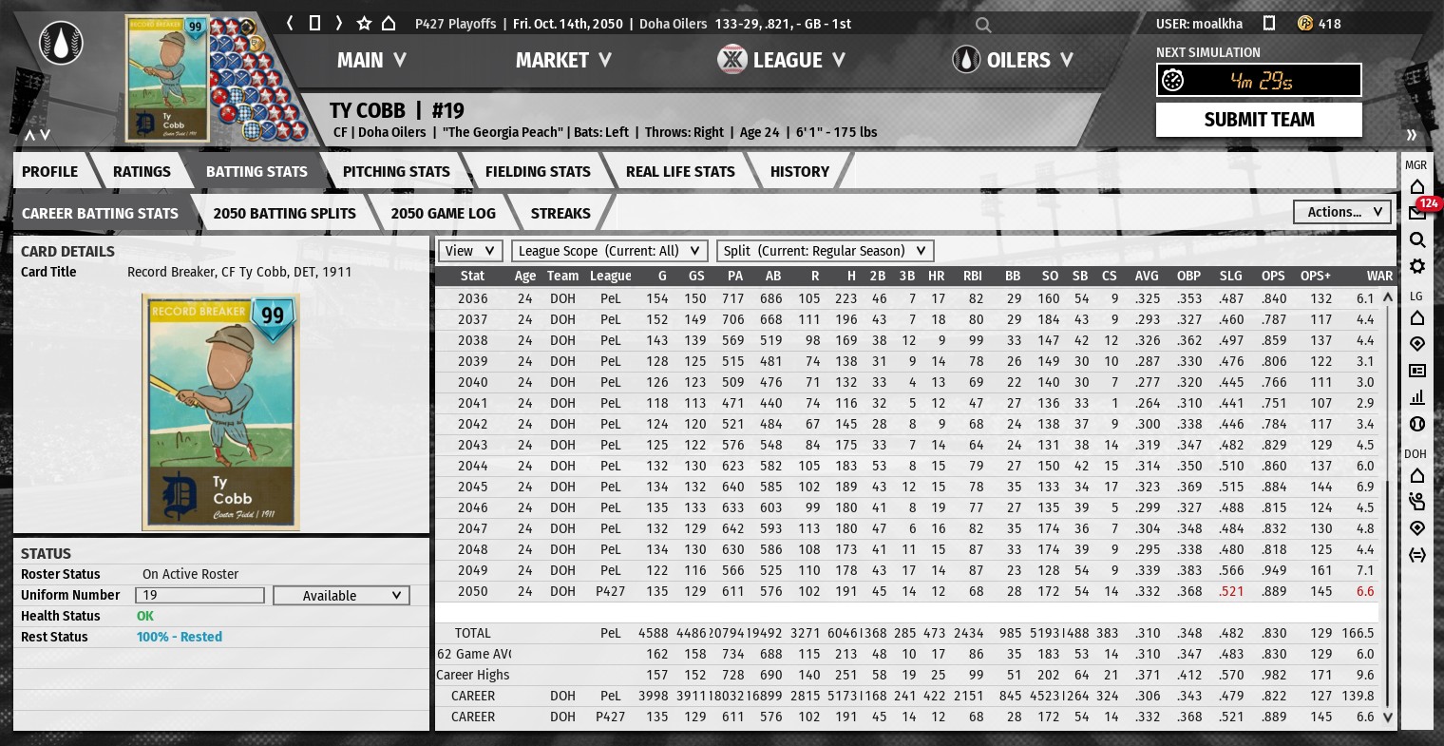Open the Split Regular Season dropdown
The image size is (1444, 746).
(x=825, y=251)
